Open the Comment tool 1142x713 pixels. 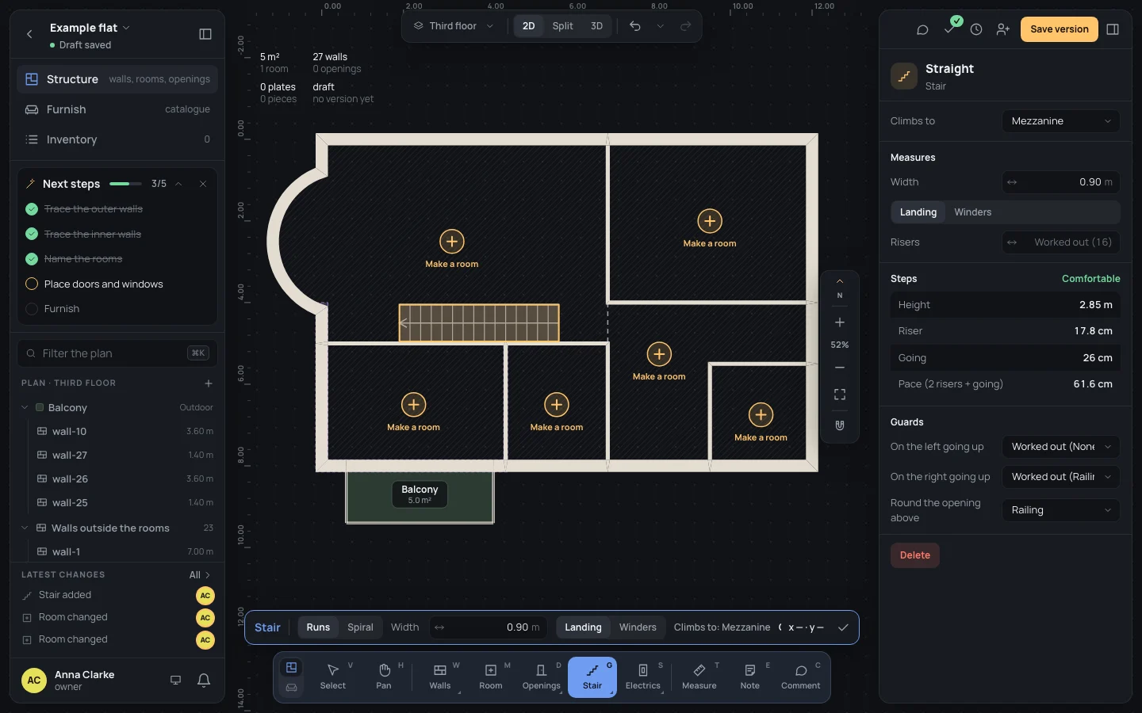coord(801,677)
